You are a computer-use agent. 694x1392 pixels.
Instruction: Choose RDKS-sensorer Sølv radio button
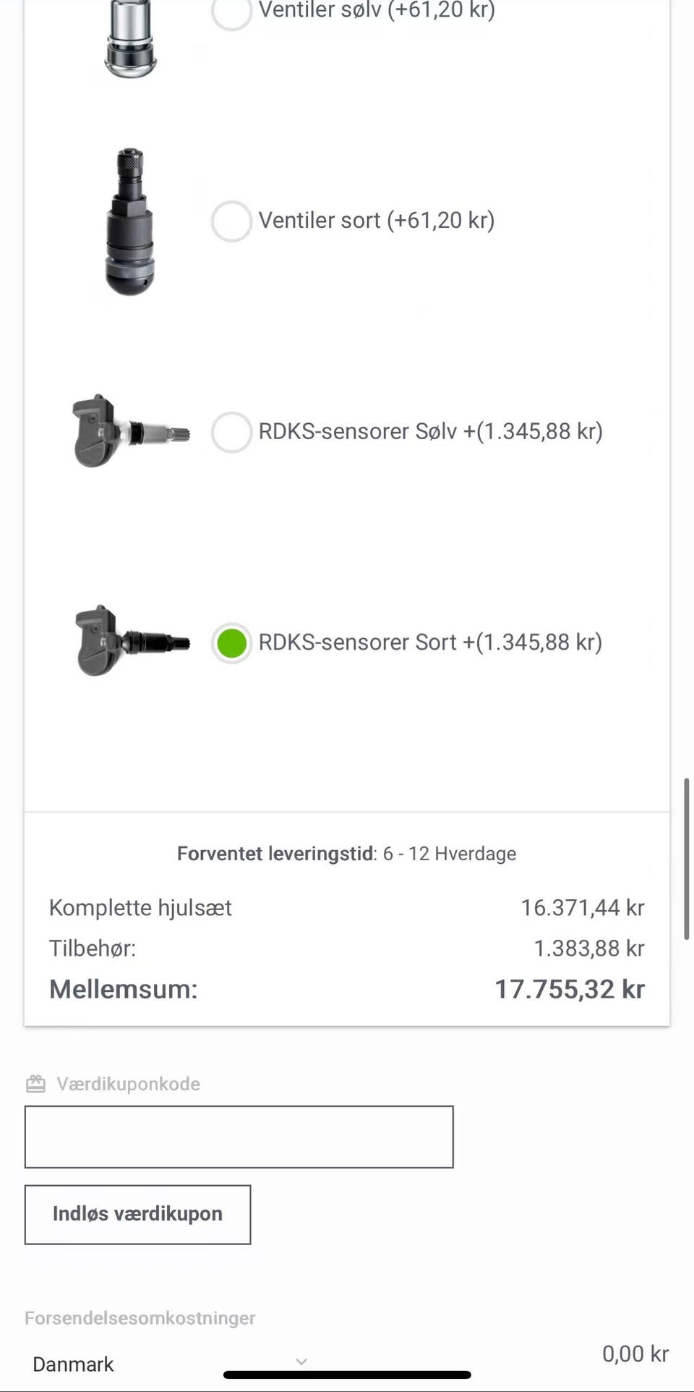click(231, 432)
